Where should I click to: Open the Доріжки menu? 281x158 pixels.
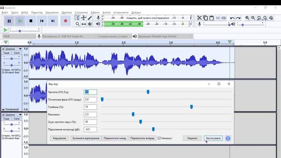pos(66,13)
